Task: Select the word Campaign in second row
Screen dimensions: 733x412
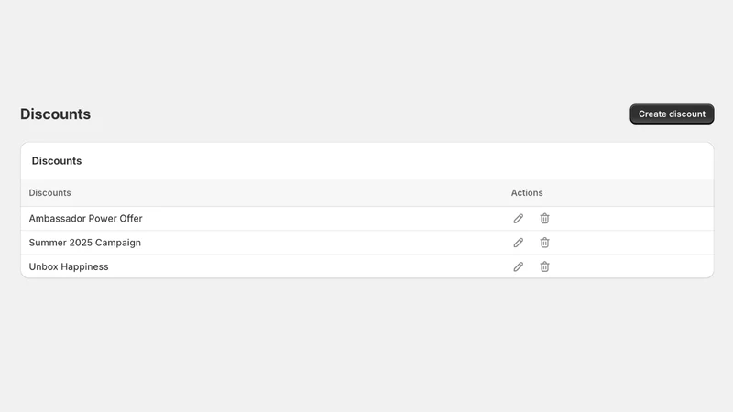Action: click(x=118, y=243)
